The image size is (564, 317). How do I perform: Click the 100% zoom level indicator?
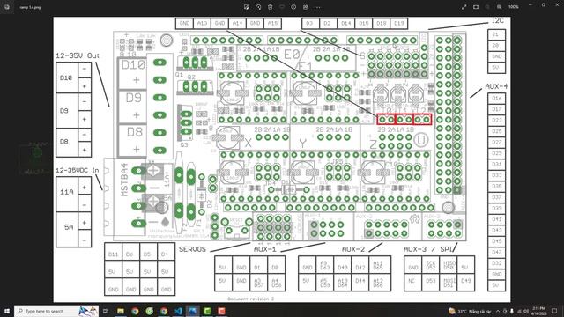[514, 7]
